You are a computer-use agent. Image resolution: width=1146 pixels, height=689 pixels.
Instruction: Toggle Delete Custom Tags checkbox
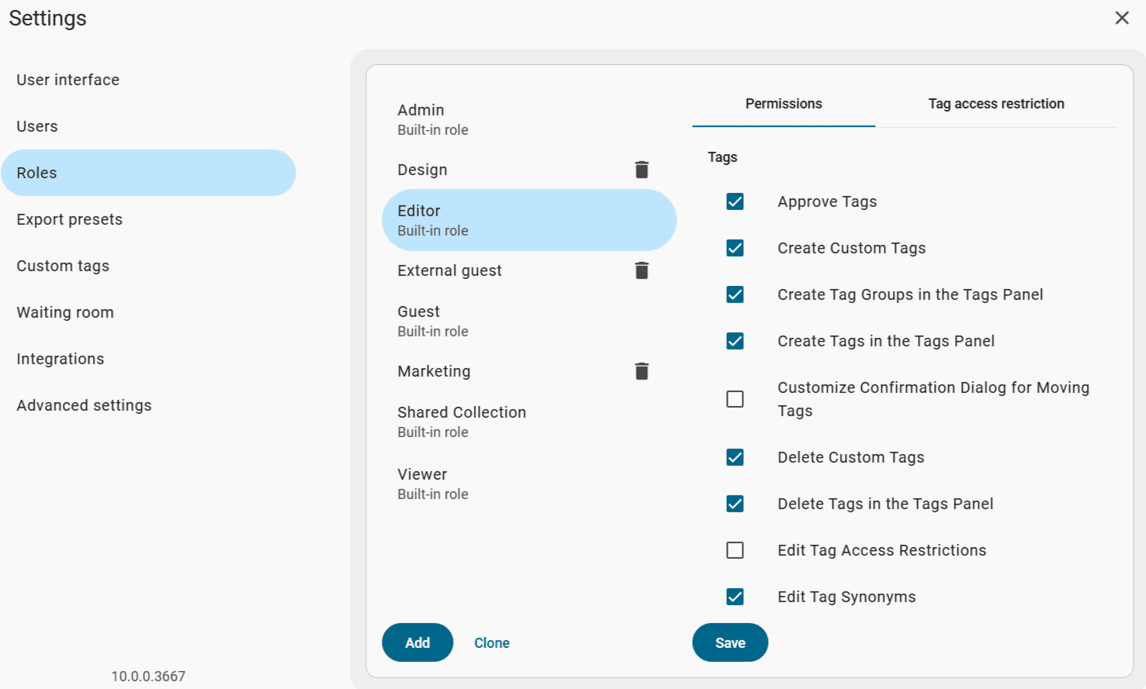735,457
